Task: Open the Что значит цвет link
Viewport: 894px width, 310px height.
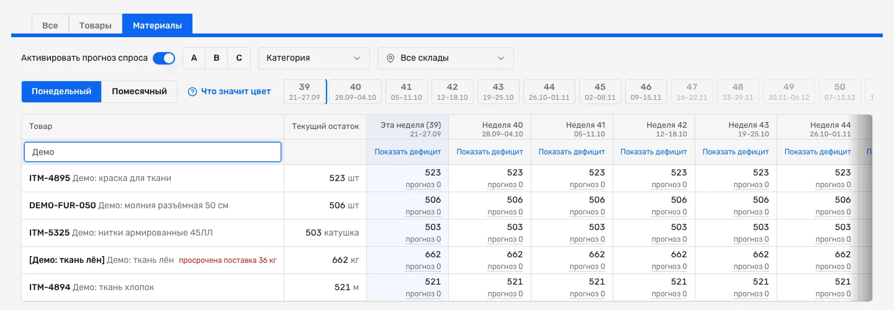Action: click(x=236, y=92)
